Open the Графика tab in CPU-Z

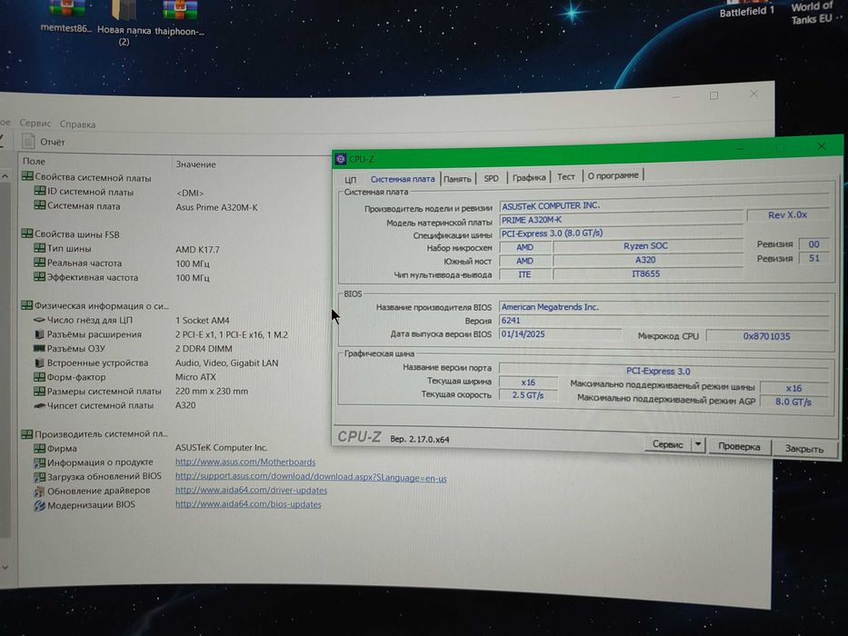529,177
